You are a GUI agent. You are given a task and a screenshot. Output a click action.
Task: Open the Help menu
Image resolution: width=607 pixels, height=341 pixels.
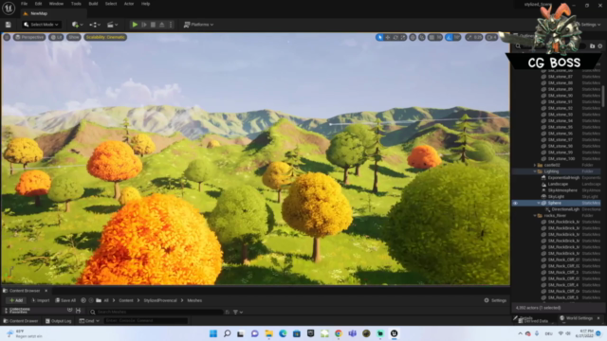coord(145,4)
